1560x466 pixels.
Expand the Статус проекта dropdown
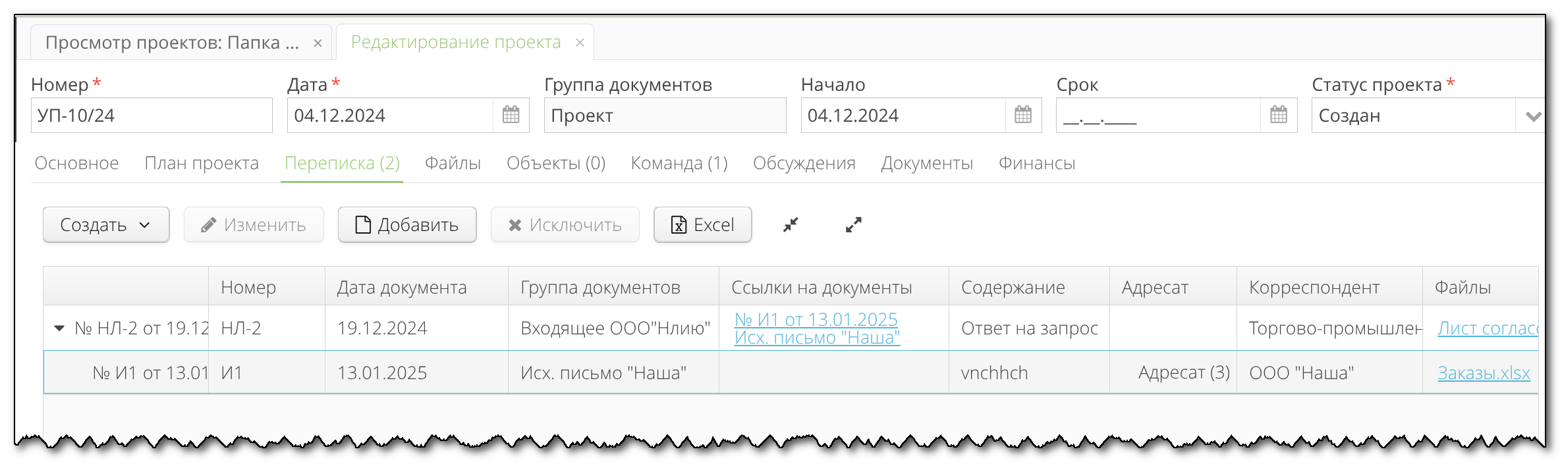1532,116
